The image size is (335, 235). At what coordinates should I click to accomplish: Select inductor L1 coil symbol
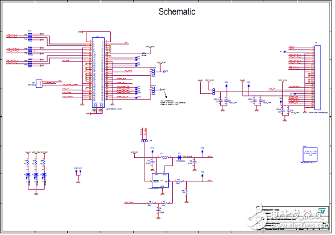165,157
